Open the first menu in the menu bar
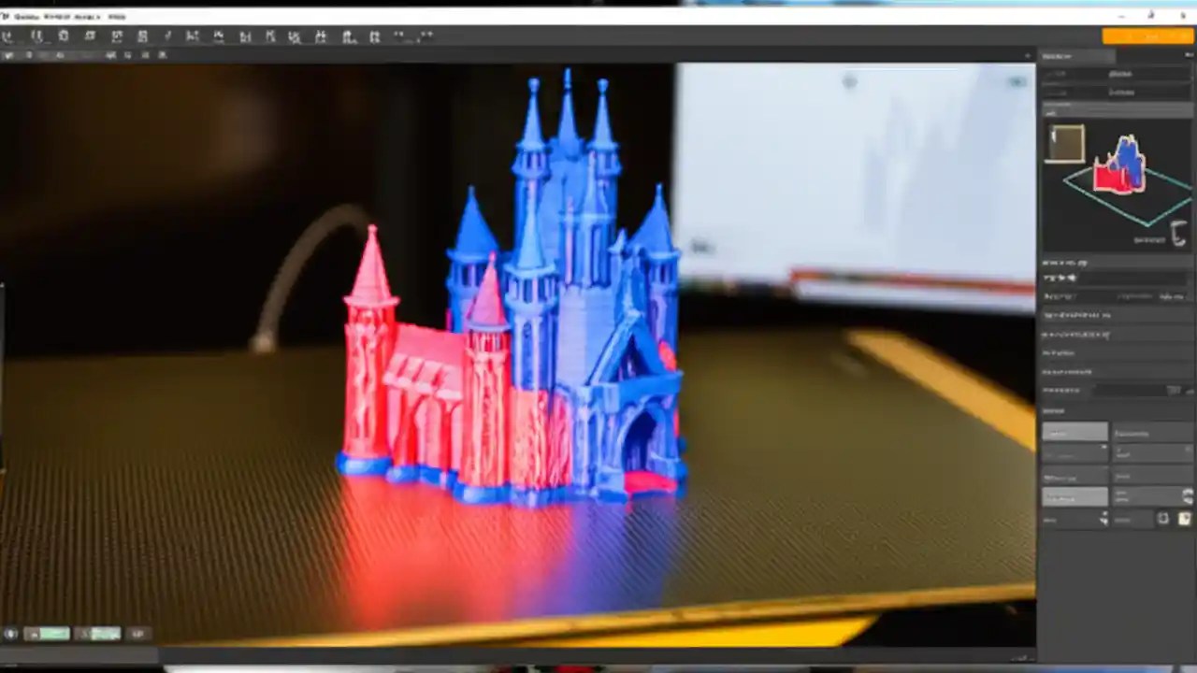The height and width of the screenshot is (673, 1197). click(28, 16)
